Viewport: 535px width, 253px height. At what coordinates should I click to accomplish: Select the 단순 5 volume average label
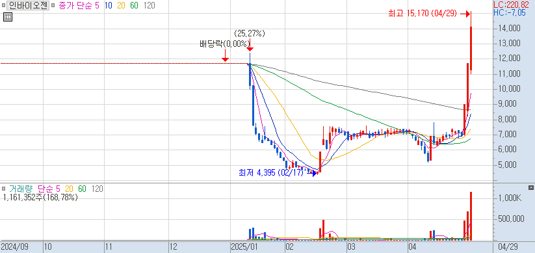tap(49, 189)
